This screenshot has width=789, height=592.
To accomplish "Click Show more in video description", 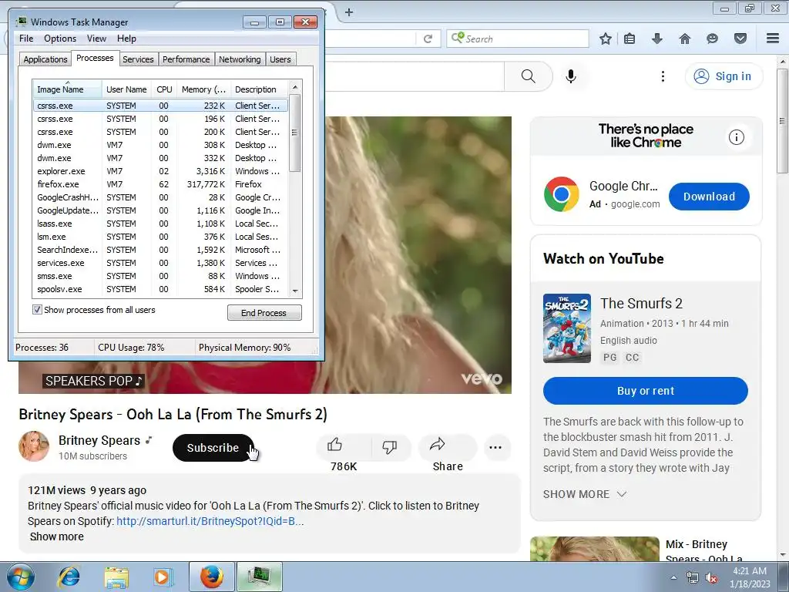I will 57,536.
